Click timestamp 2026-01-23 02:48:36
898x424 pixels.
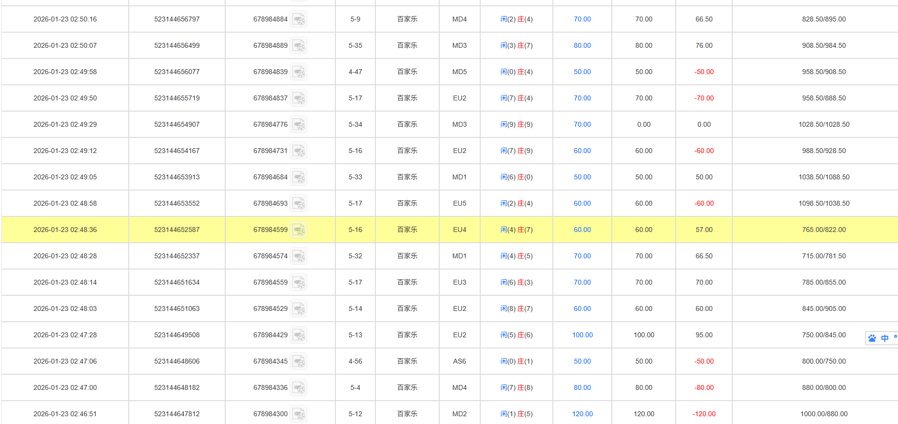(x=65, y=230)
